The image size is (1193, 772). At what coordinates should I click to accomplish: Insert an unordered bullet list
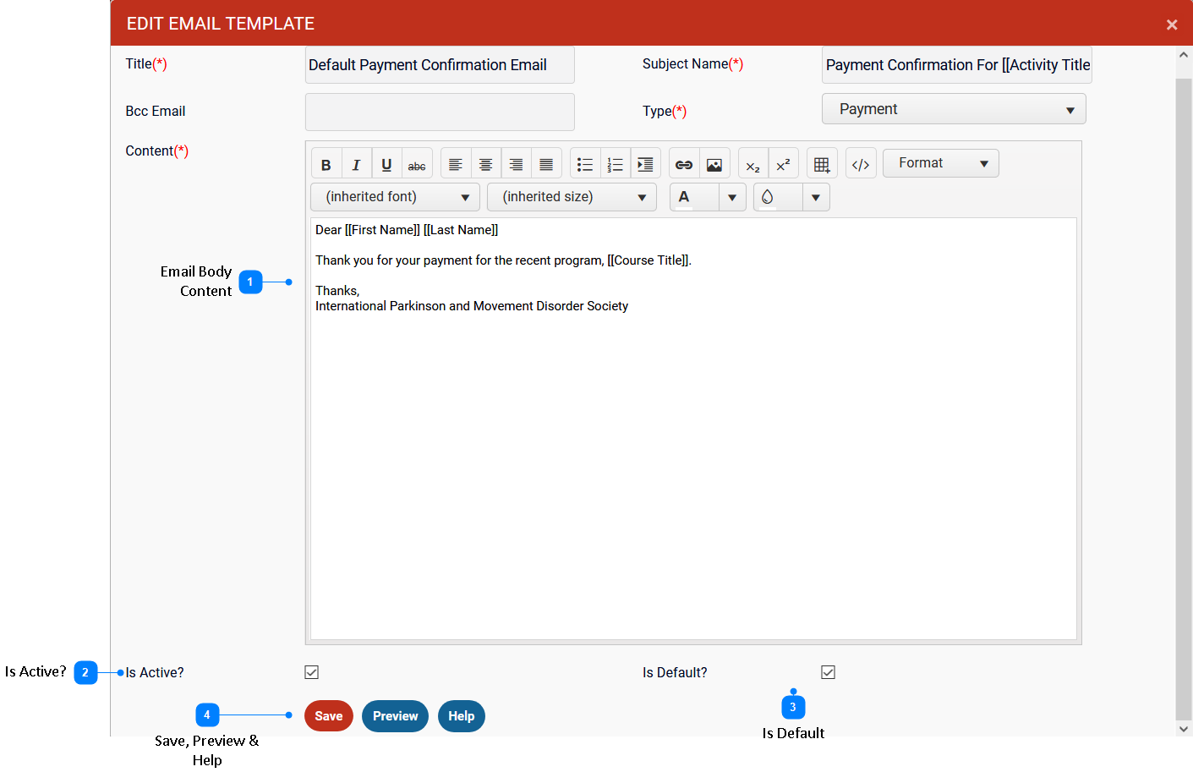tap(585, 164)
